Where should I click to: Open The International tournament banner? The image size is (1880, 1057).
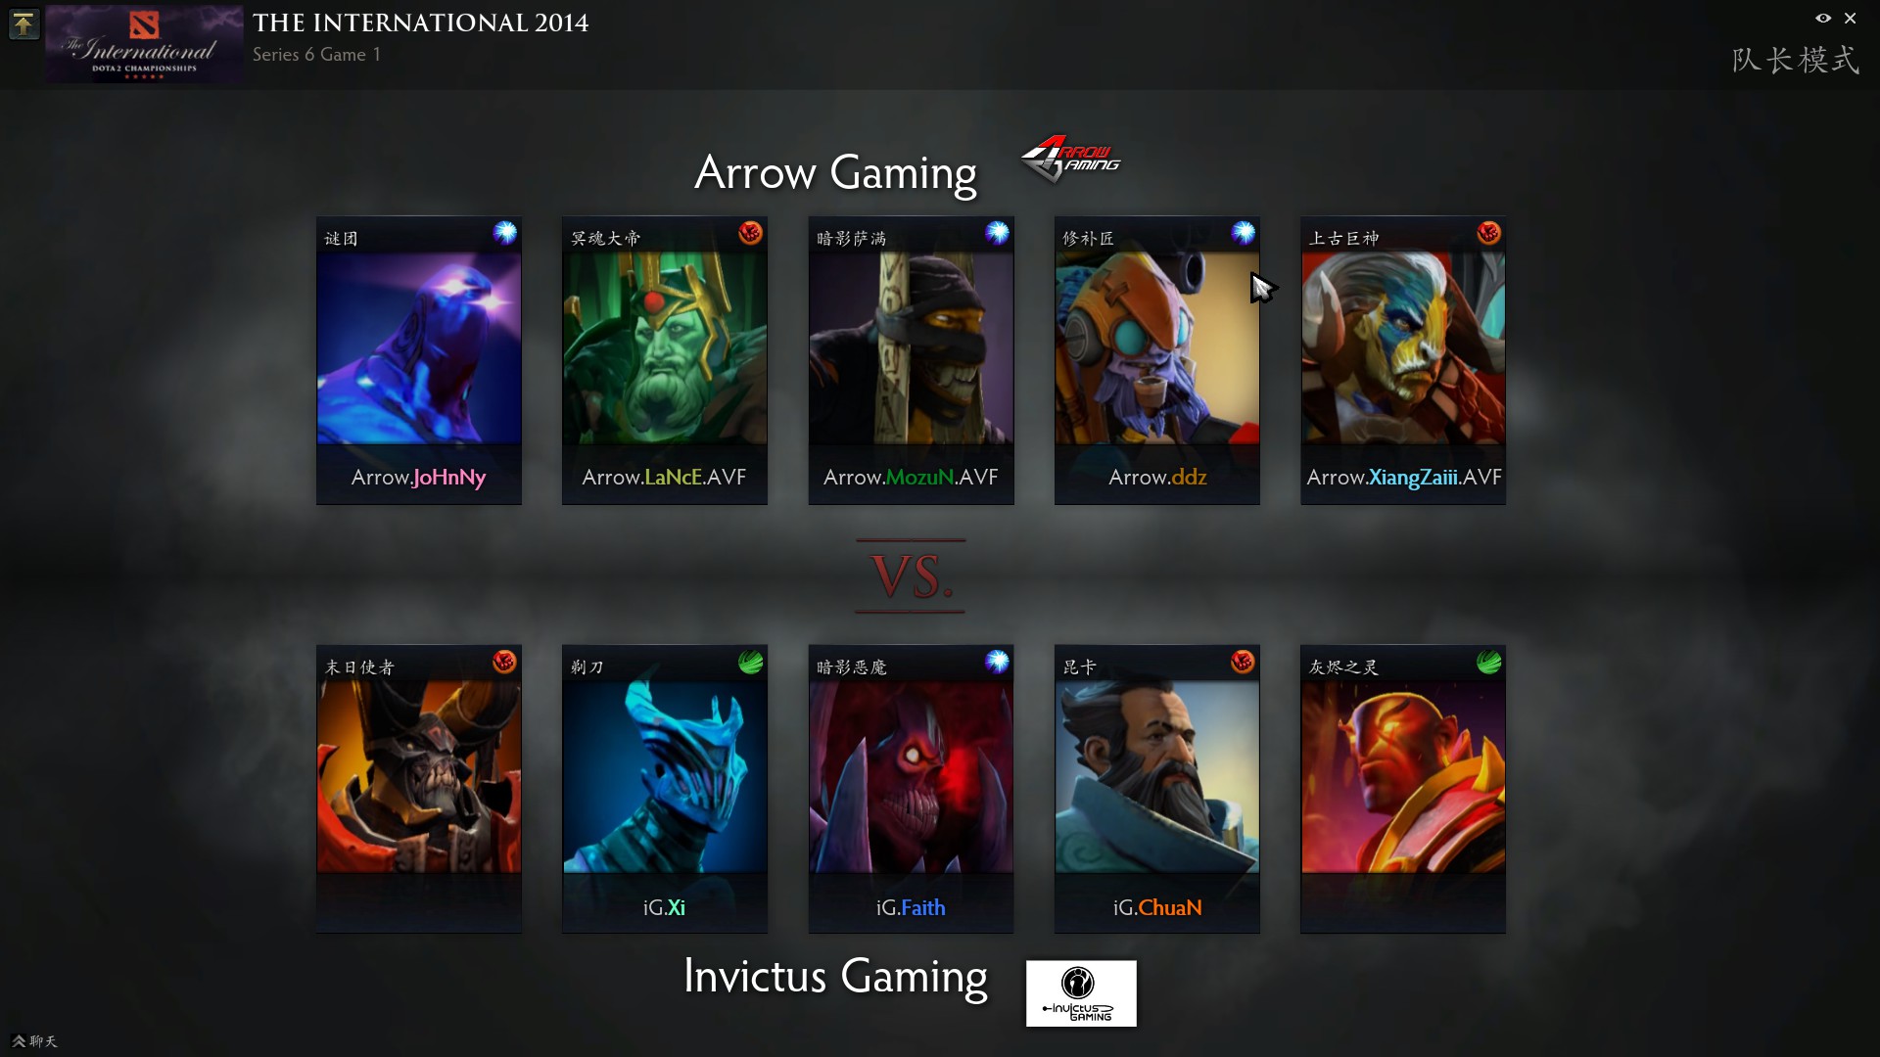click(144, 44)
